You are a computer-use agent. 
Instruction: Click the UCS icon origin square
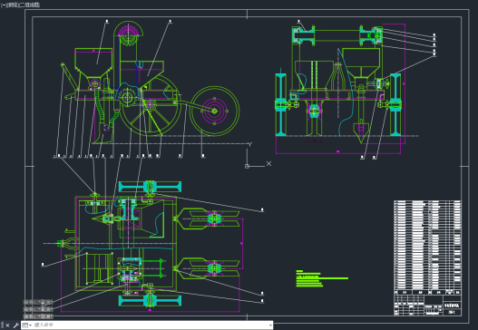pos(247,166)
